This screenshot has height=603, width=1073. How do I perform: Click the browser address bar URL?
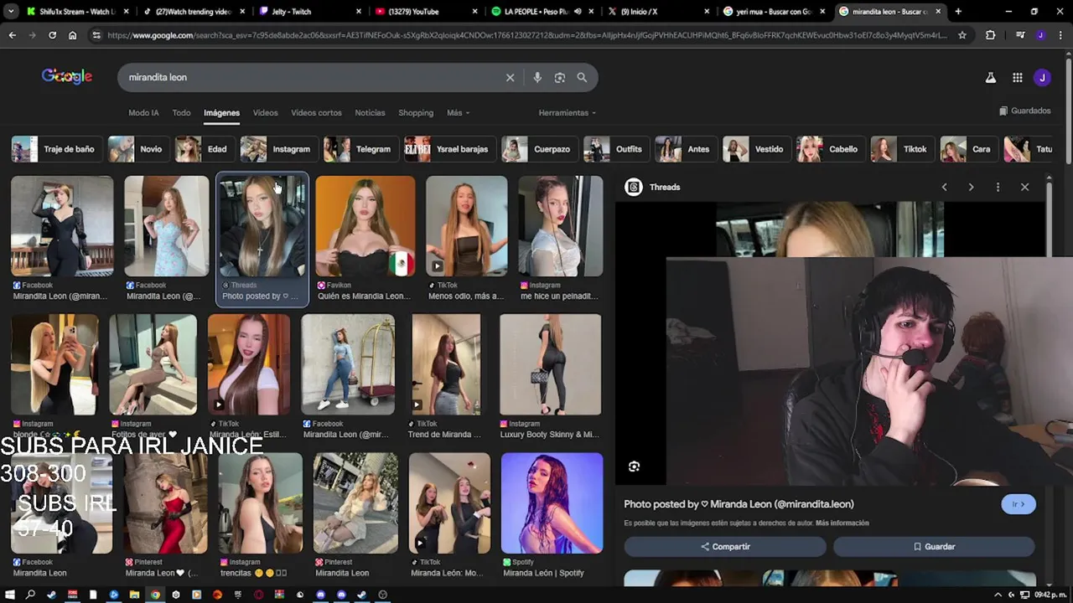click(526, 35)
